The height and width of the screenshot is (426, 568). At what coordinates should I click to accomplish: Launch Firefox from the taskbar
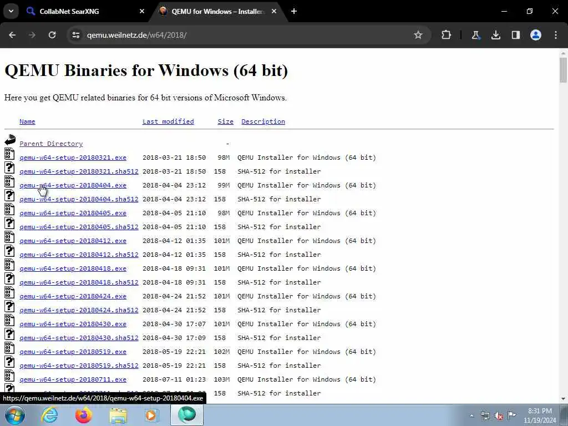84,415
